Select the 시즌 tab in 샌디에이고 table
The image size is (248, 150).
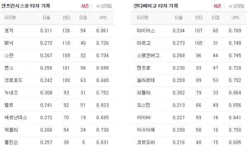click(217, 6)
